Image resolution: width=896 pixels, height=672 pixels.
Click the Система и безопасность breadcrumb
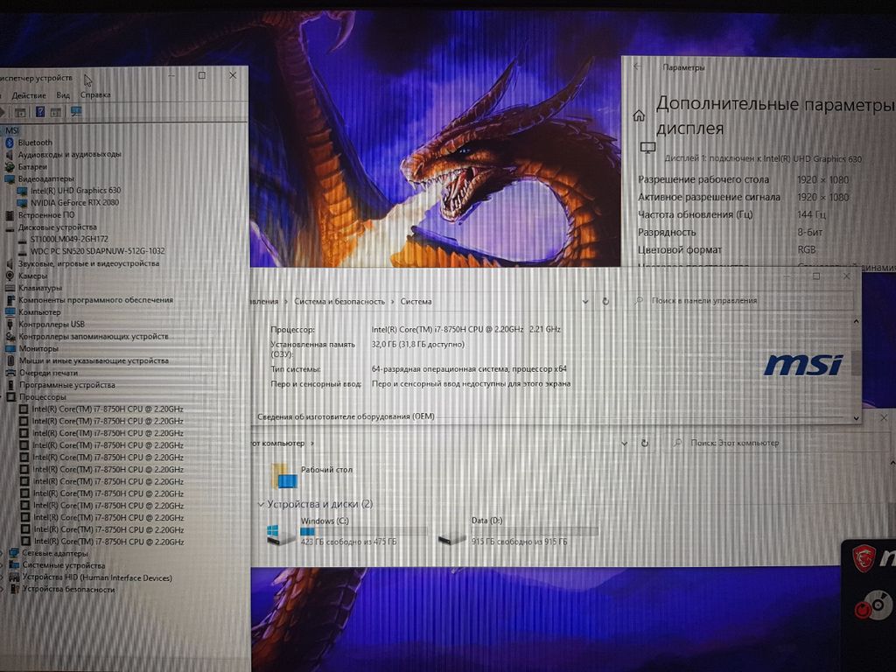(x=339, y=302)
